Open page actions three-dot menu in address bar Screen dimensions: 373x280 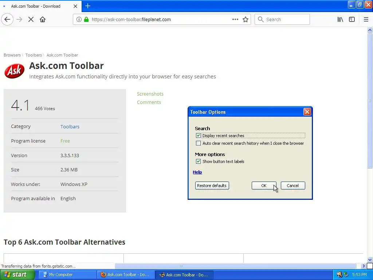coord(235,20)
